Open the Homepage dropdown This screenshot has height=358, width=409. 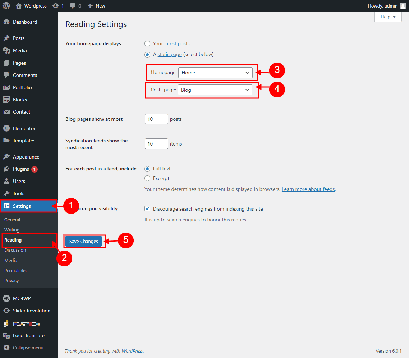215,73
